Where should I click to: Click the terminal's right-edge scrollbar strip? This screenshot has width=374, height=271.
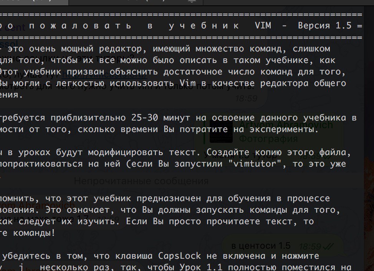click(369, 138)
